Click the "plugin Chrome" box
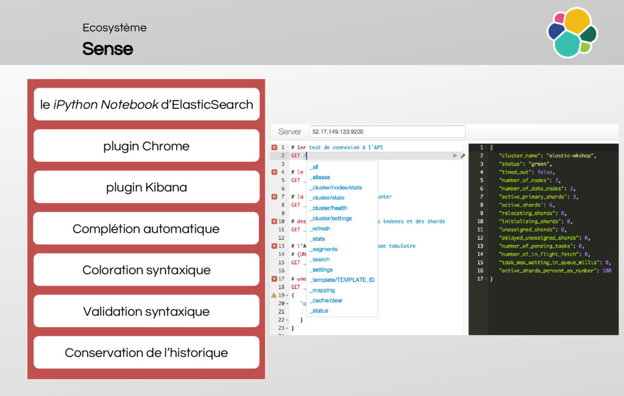The image size is (624, 396). pos(146,146)
